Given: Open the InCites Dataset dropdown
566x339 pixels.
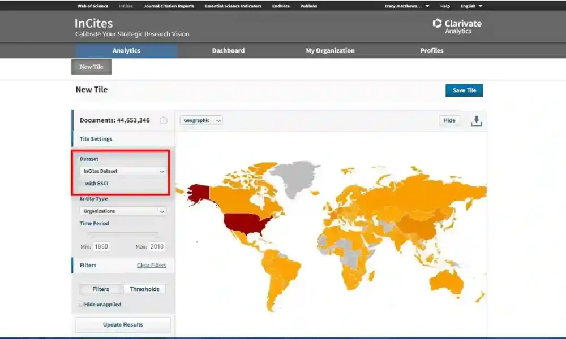Looking at the screenshot, I should [x=123, y=171].
